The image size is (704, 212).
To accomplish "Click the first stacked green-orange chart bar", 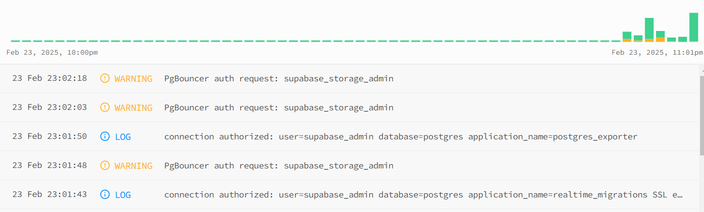I will (x=627, y=37).
